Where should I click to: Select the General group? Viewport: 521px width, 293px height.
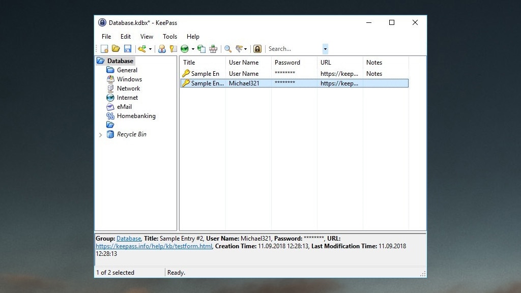pyautogui.click(x=127, y=70)
